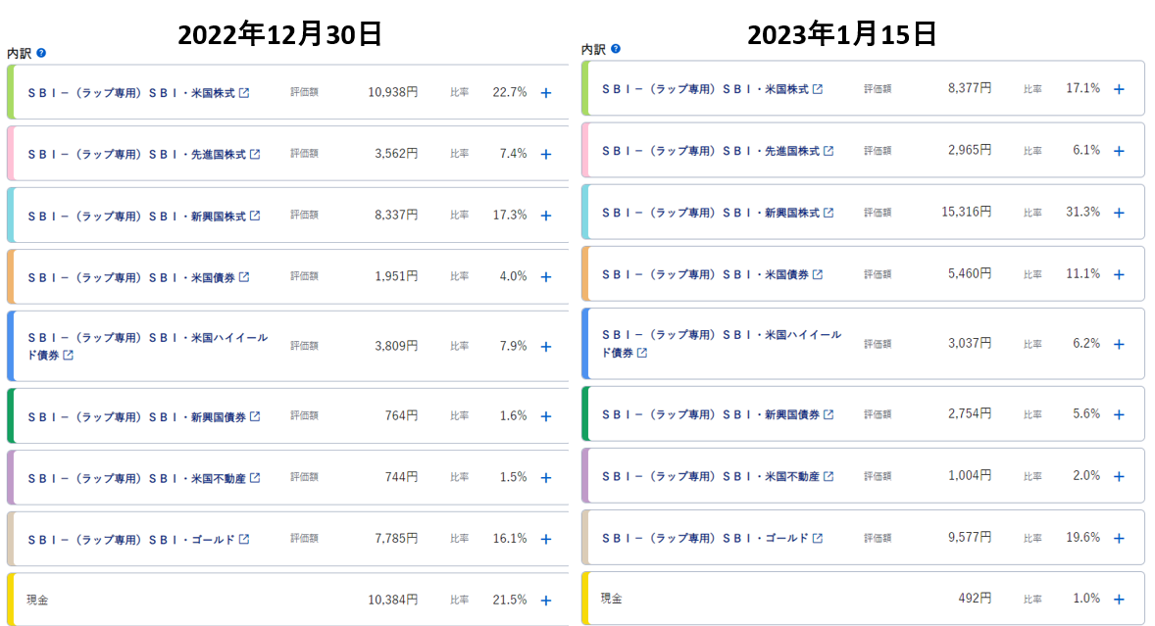Open external link icon for ゴールド in 2022 panel
Image resolution: width=1155 pixels, height=626 pixels.
coord(244,539)
